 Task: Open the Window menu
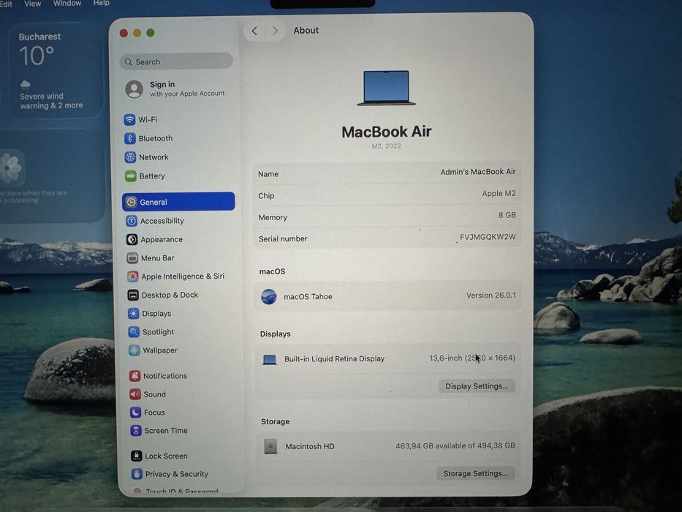(67, 3)
